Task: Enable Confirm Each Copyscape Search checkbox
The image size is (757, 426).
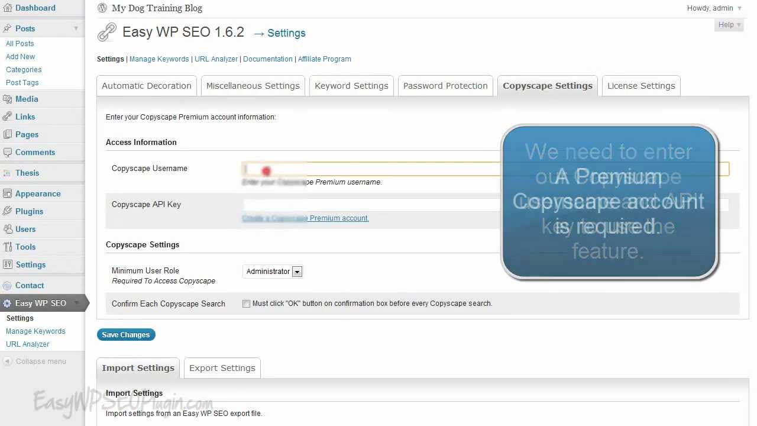Action: tap(246, 304)
